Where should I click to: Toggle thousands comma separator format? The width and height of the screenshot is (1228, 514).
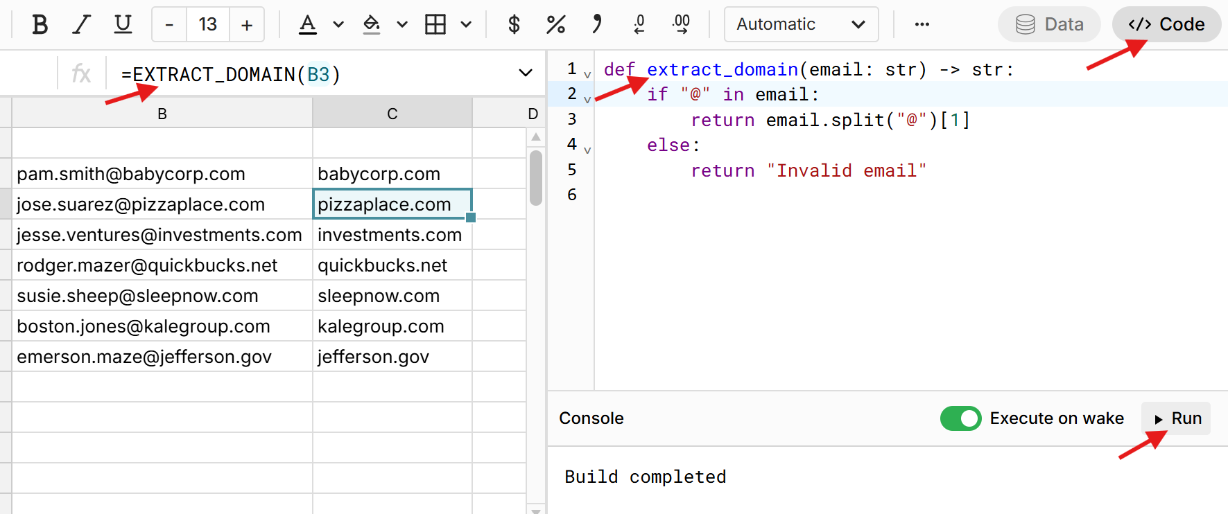pyautogui.click(x=597, y=25)
